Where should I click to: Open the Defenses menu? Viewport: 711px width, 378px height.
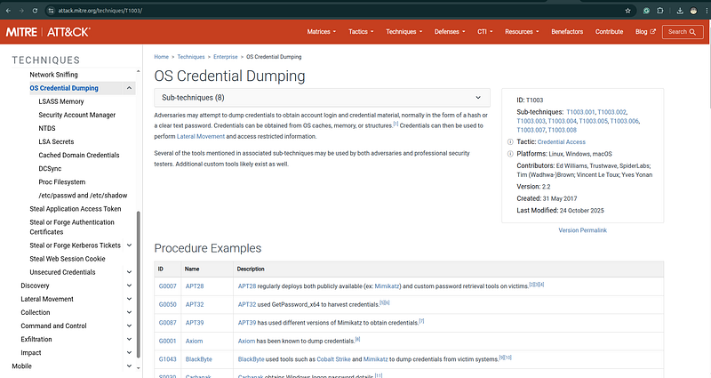click(450, 32)
